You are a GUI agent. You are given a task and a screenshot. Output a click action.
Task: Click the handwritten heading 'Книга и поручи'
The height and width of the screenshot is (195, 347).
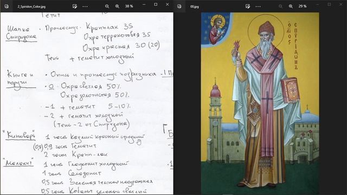pos(21,80)
